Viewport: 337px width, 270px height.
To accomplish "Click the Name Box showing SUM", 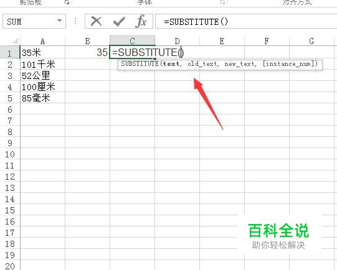I will pyautogui.click(x=34, y=21).
